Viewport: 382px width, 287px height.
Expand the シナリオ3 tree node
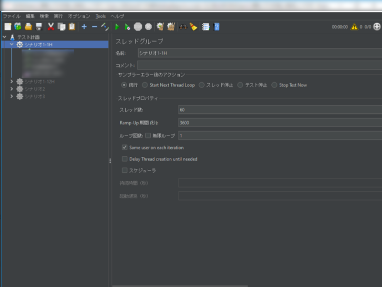click(12, 96)
